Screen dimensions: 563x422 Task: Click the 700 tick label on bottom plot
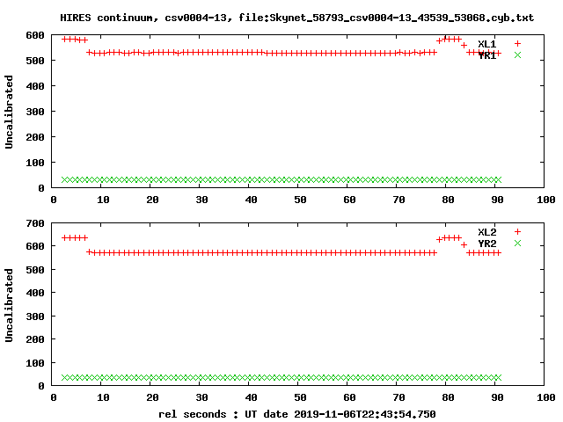(35, 223)
